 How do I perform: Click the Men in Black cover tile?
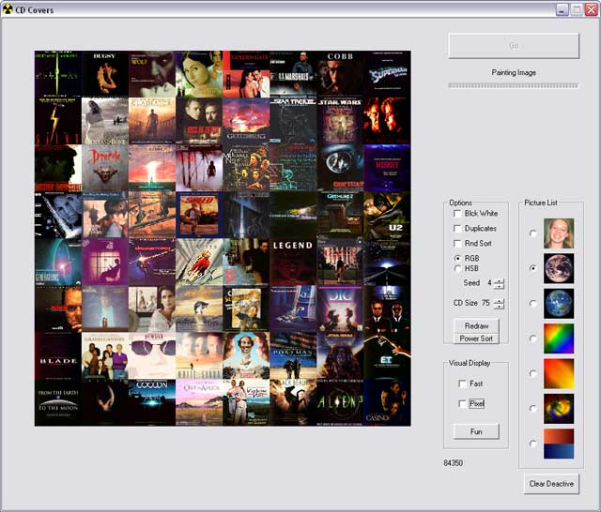387,309
